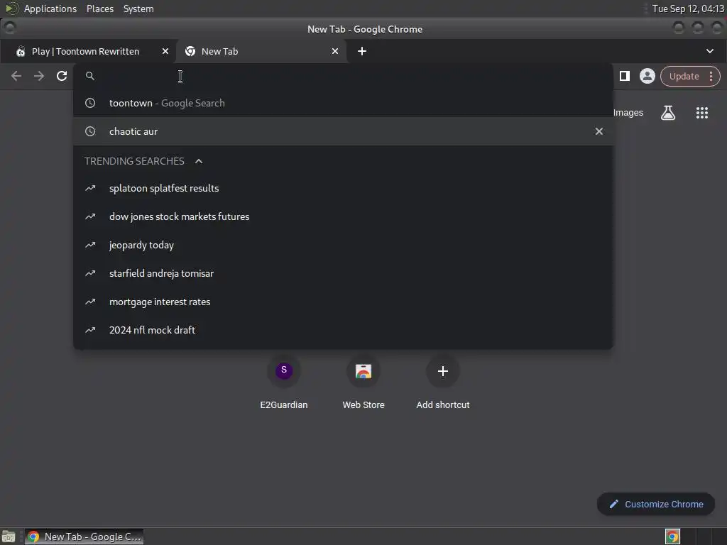Choose the chaotic aur suggestion
This screenshot has width=727, height=545.
343,131
